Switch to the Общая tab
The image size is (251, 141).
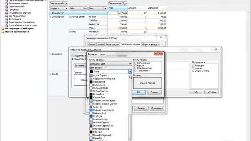[x=92, y=44]
